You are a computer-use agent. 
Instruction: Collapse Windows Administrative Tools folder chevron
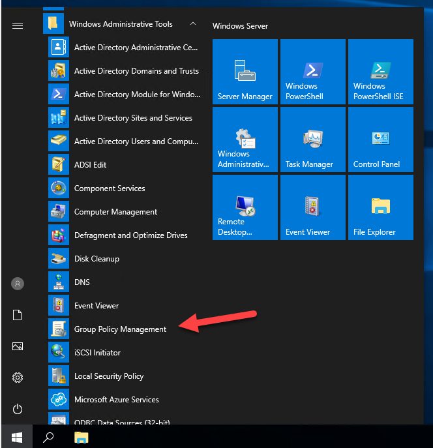click(193, 23)
